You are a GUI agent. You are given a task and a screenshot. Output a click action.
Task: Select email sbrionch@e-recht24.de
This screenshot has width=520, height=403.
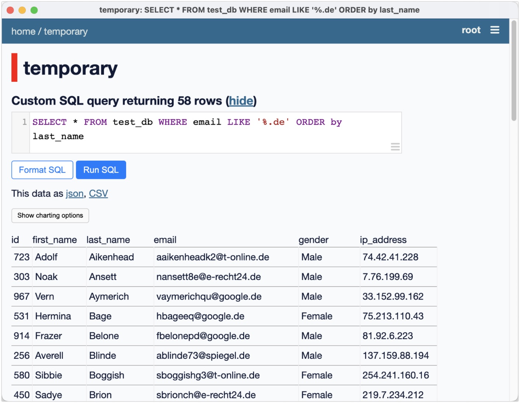[226, 394]
